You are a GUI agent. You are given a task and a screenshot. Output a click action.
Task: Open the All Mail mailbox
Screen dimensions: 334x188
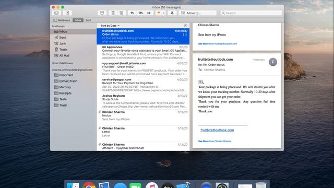(x=73, y=55)
